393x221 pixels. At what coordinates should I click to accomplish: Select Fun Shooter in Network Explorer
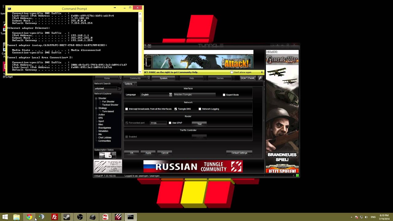pyautogui.click(x=108, y=102)
